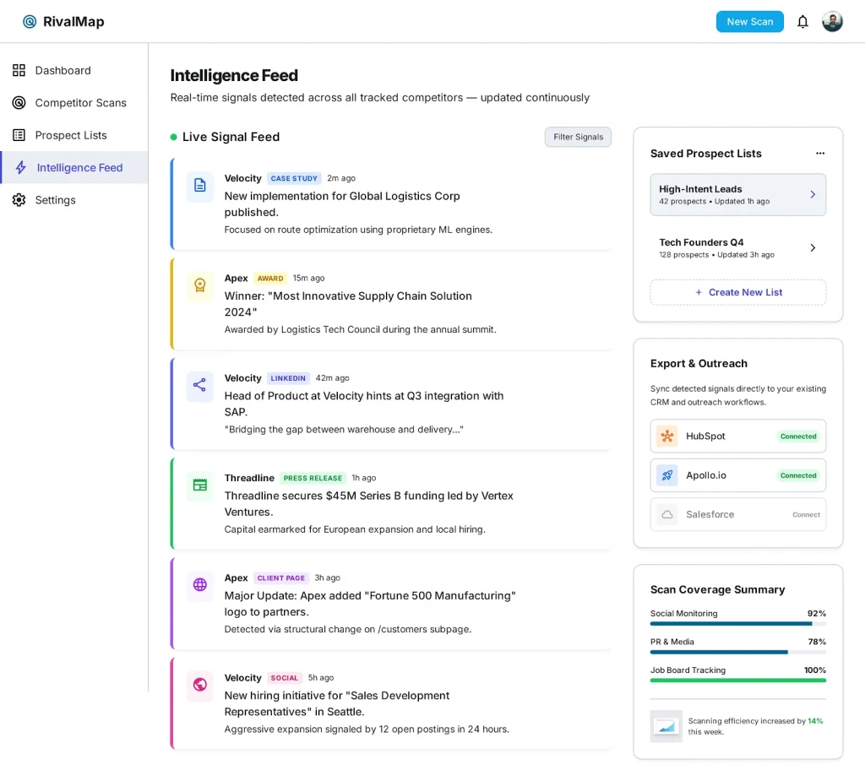Open the Tech Founders Q4 list
Viewport: 865px width, 781px height.
pyautogui.click(x=738, y=247)
